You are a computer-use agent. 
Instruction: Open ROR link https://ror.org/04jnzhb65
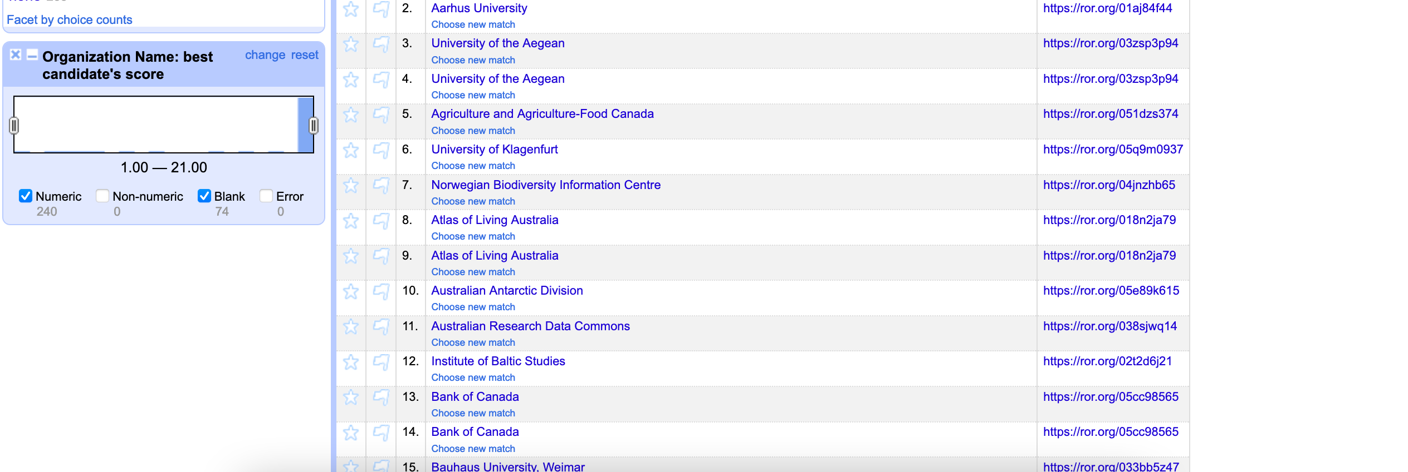(1109, 185)
